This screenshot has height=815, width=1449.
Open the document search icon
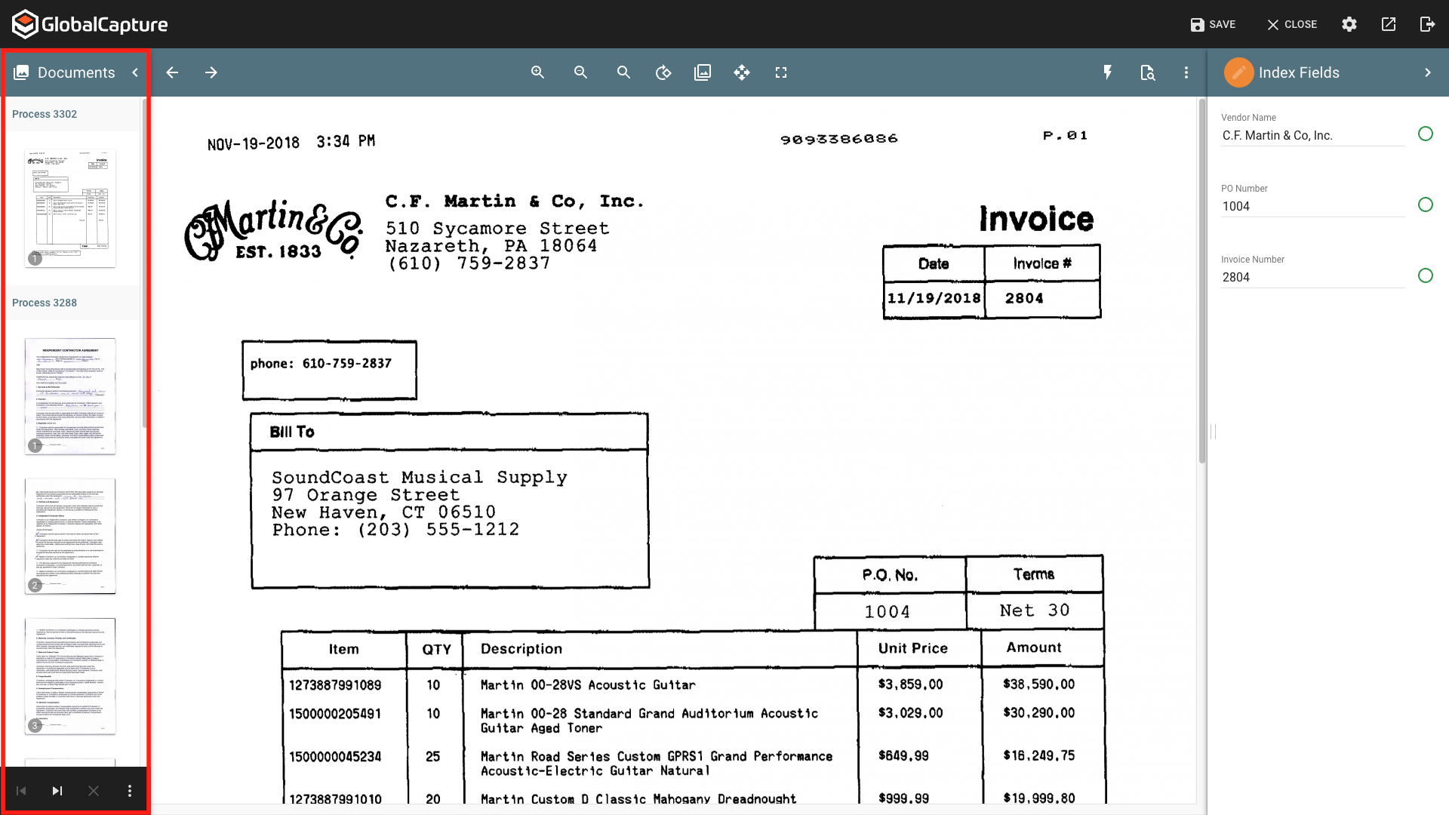click(1147, 72)
